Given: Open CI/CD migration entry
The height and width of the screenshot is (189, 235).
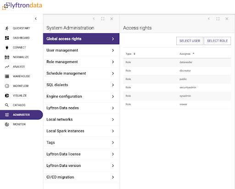Looking at the screenshot, I should (x=81, y=177).
